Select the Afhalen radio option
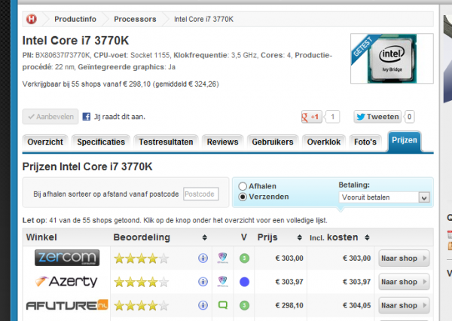Screen dimensions: 452x321 [243, 186]
